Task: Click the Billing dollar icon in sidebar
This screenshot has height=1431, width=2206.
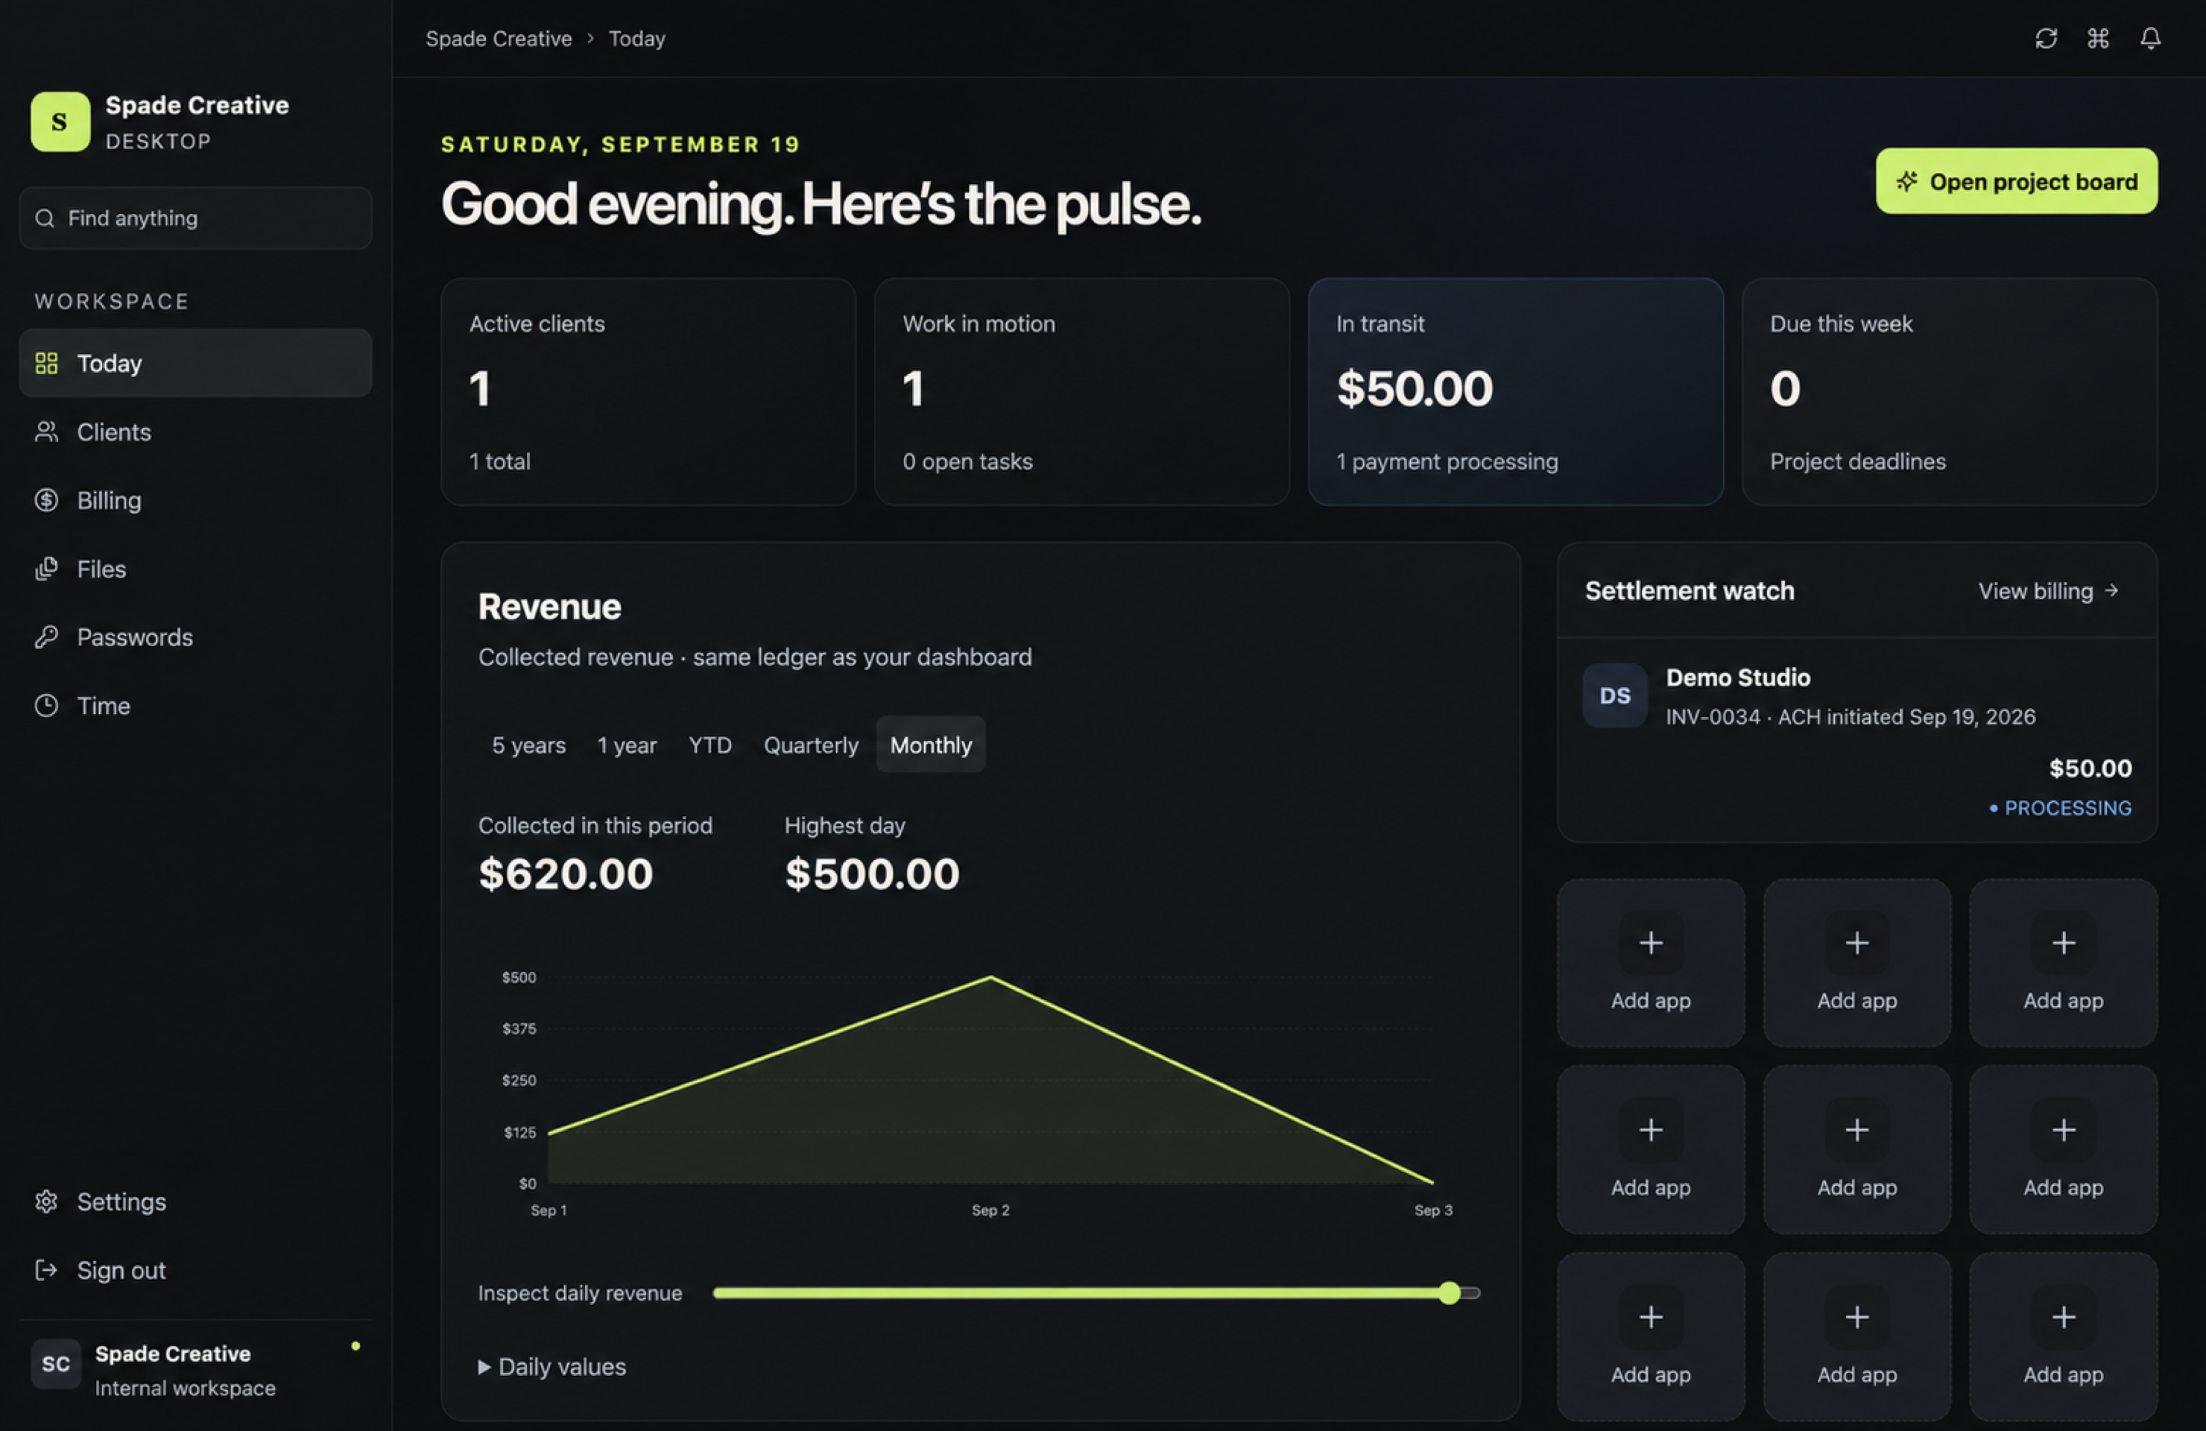Action: (x=46, y=501)
